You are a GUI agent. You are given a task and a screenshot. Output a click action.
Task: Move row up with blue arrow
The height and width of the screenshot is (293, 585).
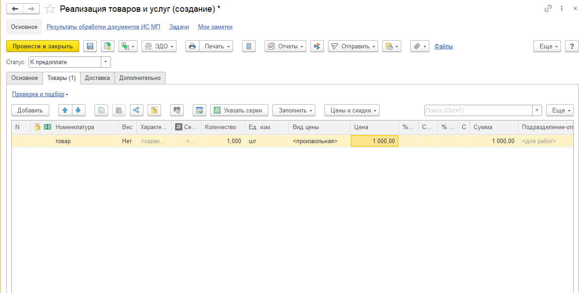(66, 110)
